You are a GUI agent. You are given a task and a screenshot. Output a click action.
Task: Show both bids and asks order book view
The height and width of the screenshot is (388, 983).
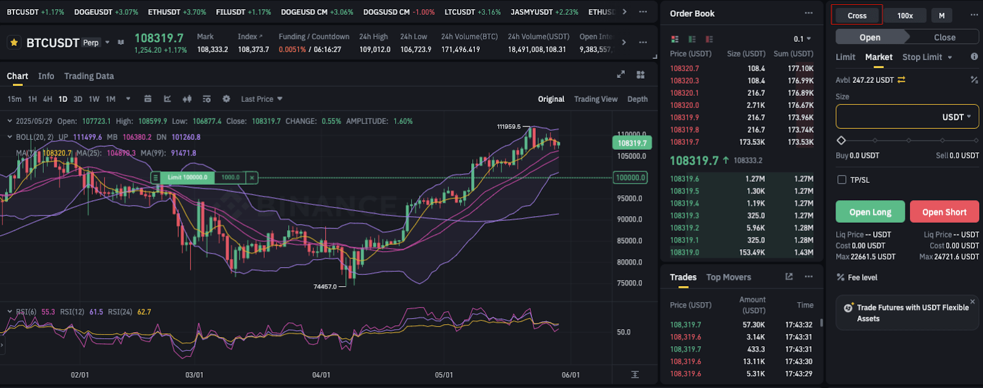[x=675, y=39]
